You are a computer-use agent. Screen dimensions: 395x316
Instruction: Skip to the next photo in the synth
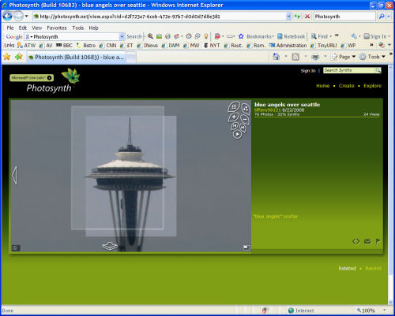tap(243, 128)
